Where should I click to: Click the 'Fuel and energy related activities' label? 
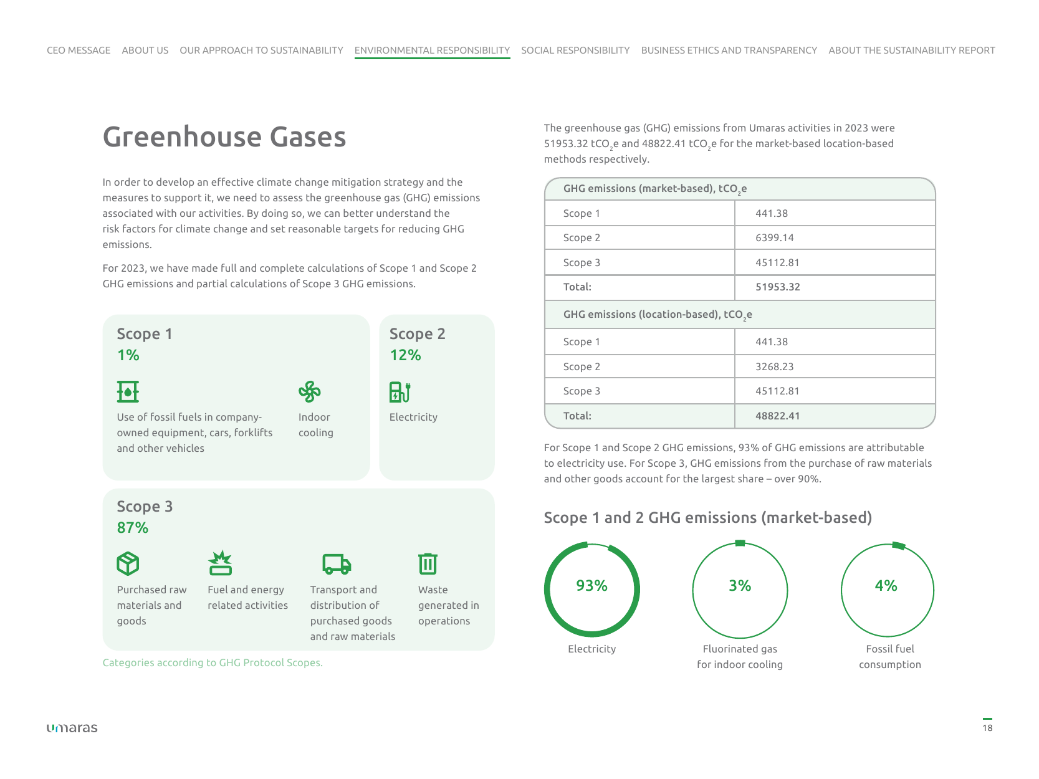[248, 598]
